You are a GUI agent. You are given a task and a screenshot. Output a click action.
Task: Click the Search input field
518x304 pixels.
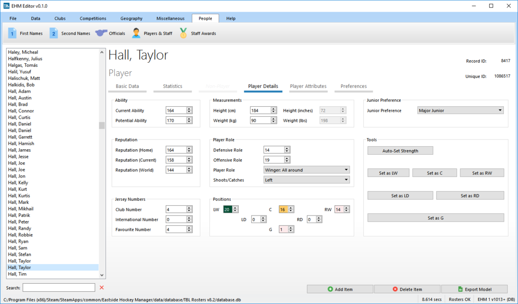[59, 287]
